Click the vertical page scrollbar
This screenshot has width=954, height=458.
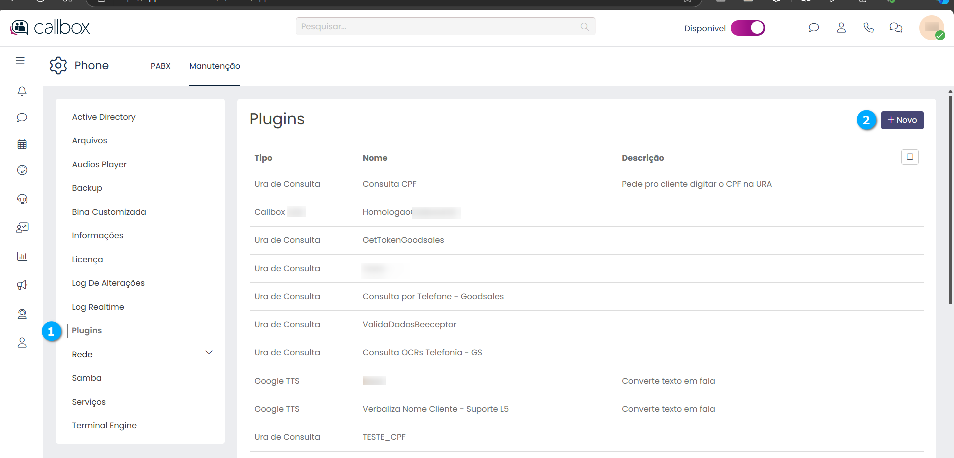tap(950, 200)
